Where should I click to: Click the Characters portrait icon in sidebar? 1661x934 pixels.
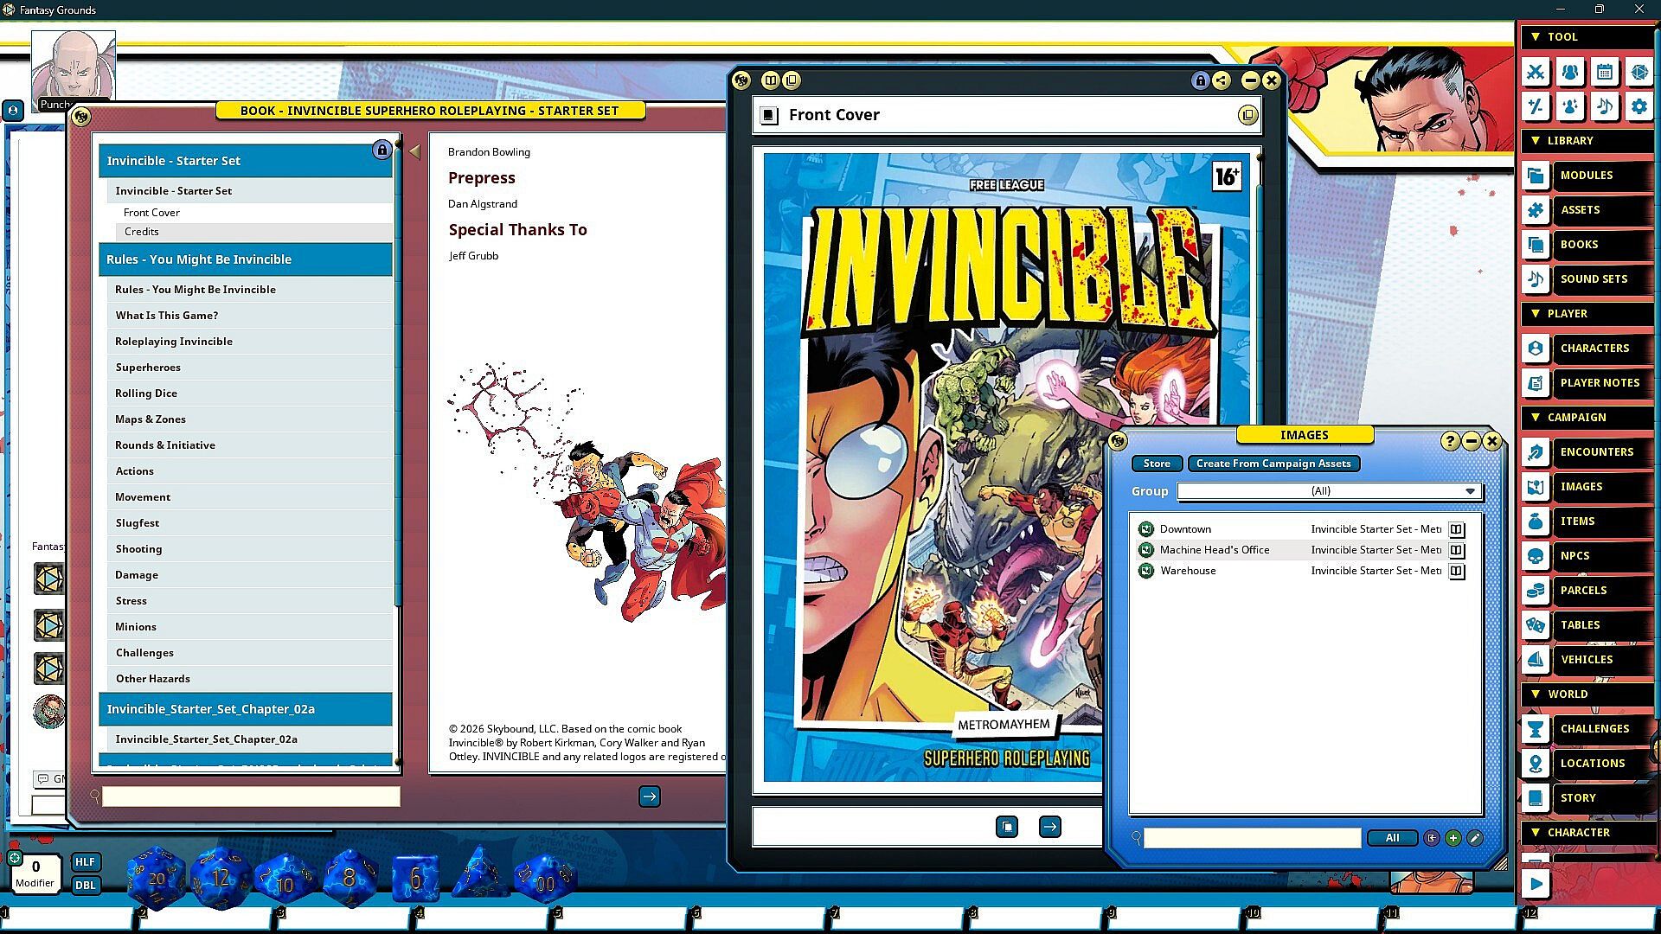[x=1536, y=349]
